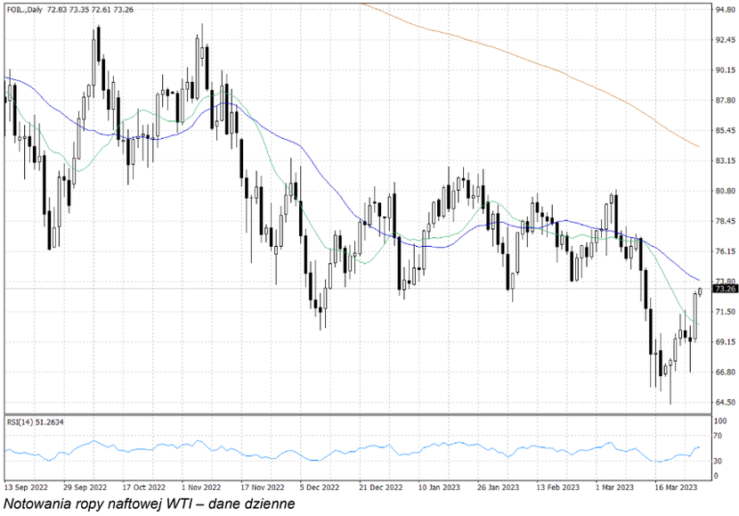Viewport: 739px width, 516px height.
Task: Click the 69.15 price axis label
Action: 726,342
